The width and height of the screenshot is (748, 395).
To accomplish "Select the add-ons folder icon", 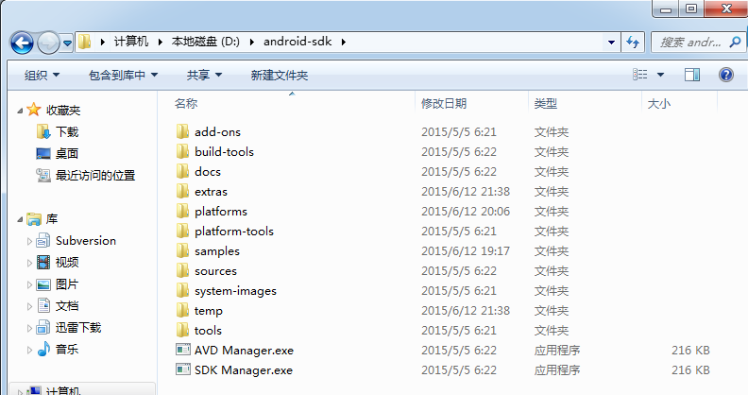I will [x=182, y=131].
